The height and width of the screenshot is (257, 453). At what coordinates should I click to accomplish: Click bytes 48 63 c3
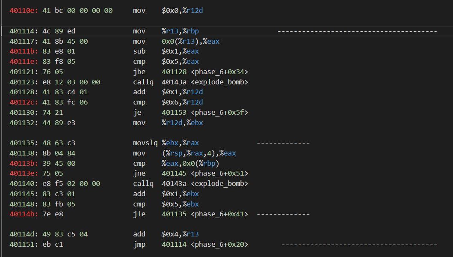coord(59,143)
